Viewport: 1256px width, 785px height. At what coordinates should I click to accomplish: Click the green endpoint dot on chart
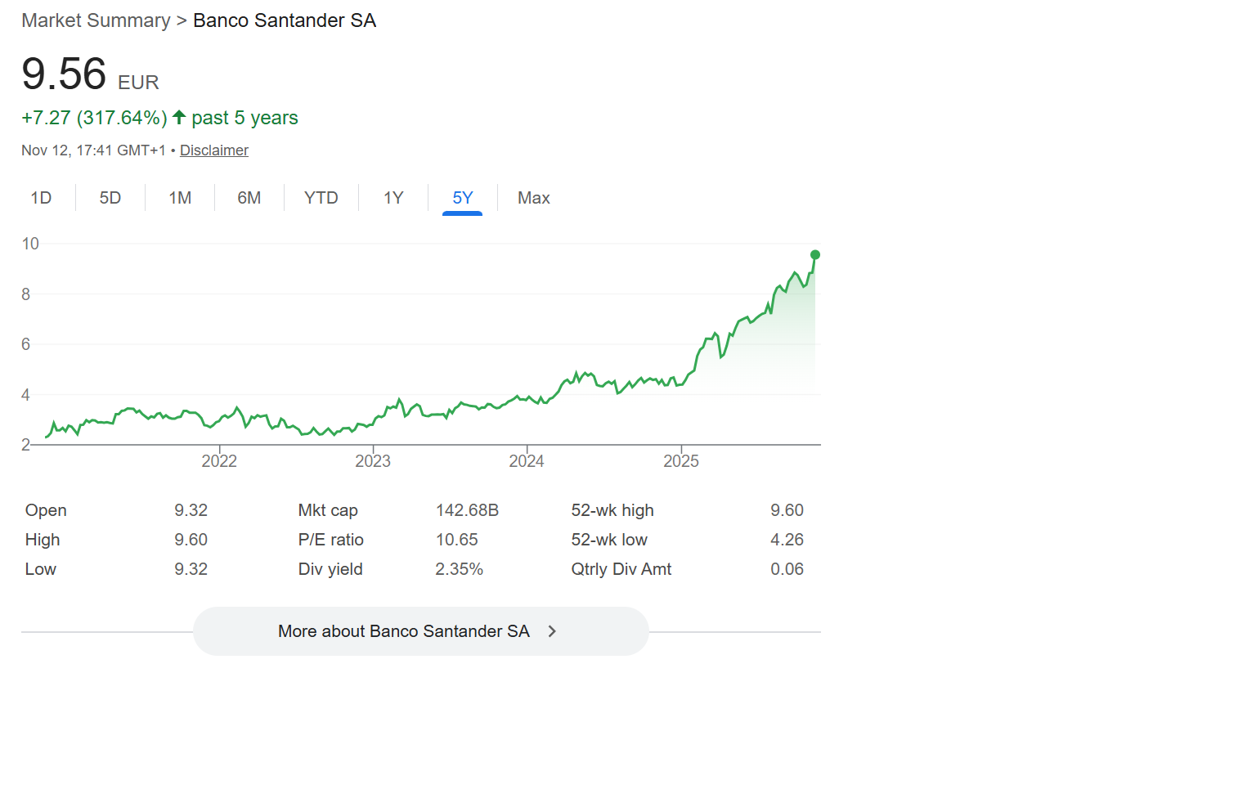click(815, 255)
